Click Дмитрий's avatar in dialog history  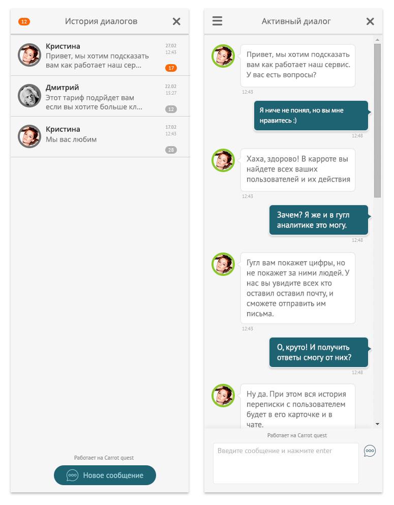point(29,95)
